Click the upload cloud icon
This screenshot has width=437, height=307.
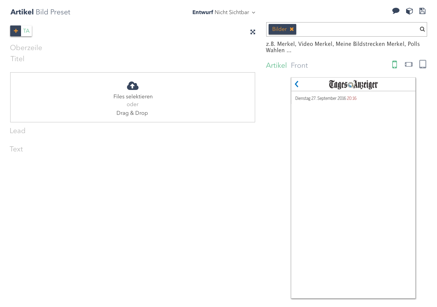point(133,86)
